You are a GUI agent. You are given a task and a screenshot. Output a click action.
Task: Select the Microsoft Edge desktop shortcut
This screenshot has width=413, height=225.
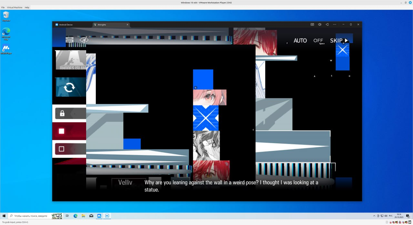6,33
